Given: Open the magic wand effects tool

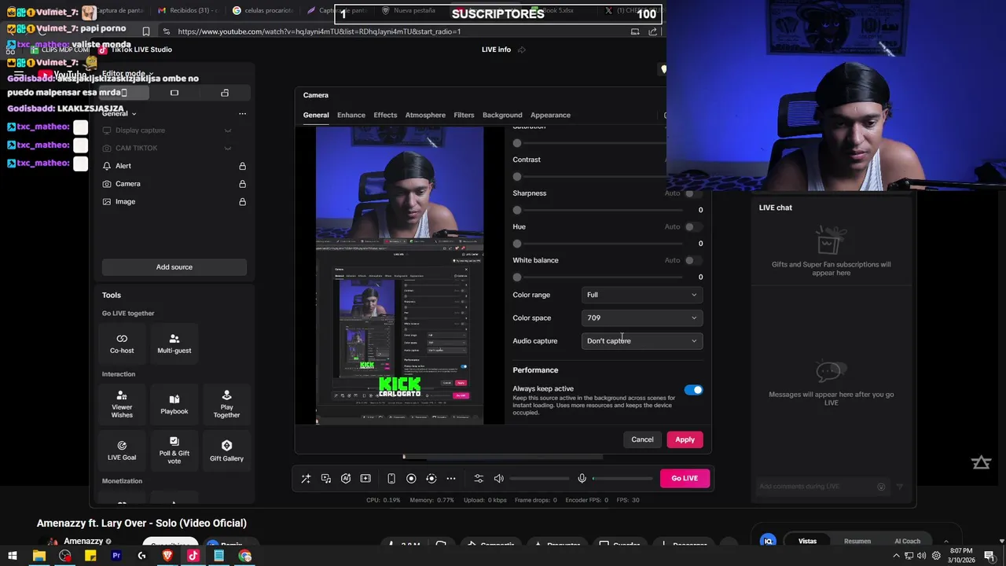Looking at the screenshot, I should [x=306, y=479].
